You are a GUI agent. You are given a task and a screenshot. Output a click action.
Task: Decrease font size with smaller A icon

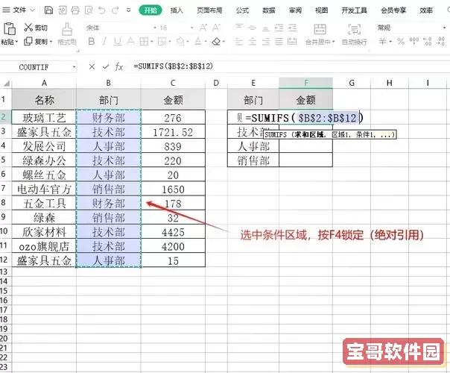coord(216,28)
